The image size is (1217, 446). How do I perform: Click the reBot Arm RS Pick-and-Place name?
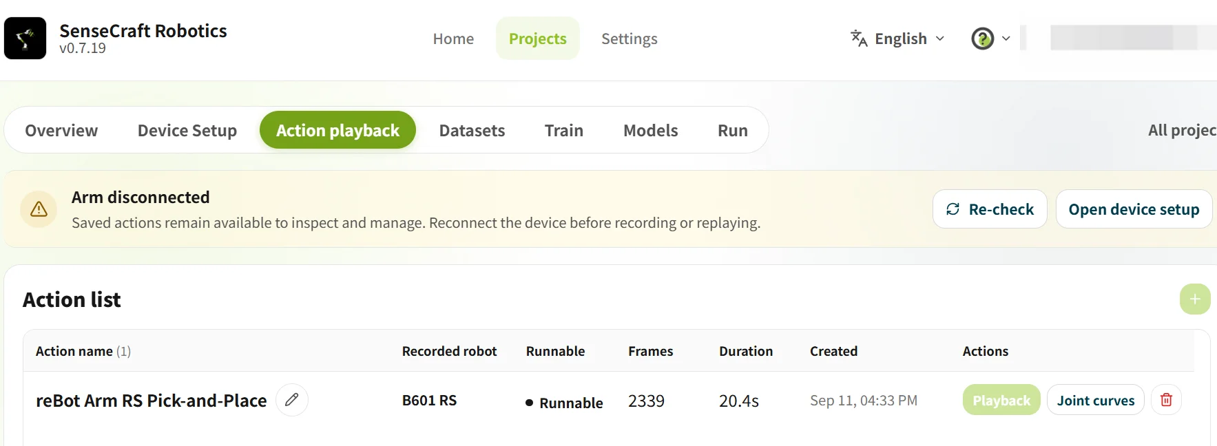pyautogui.click(x=151, y=401)
